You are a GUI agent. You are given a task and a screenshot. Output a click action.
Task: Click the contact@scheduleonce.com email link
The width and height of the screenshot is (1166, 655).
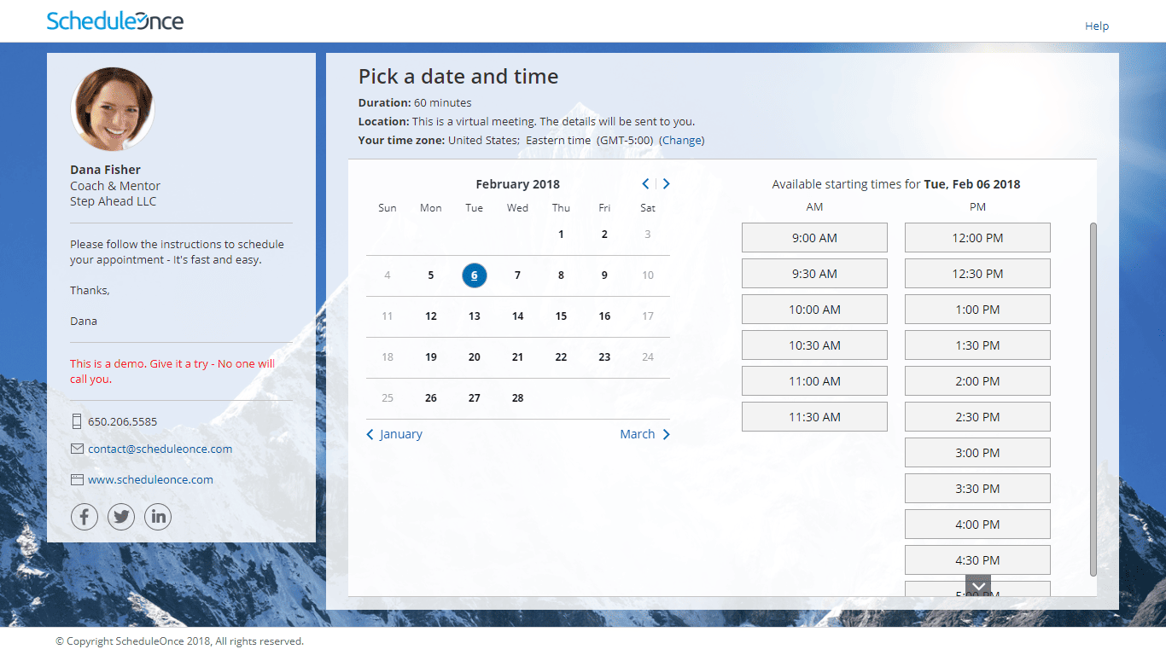[x=160, y=449]
